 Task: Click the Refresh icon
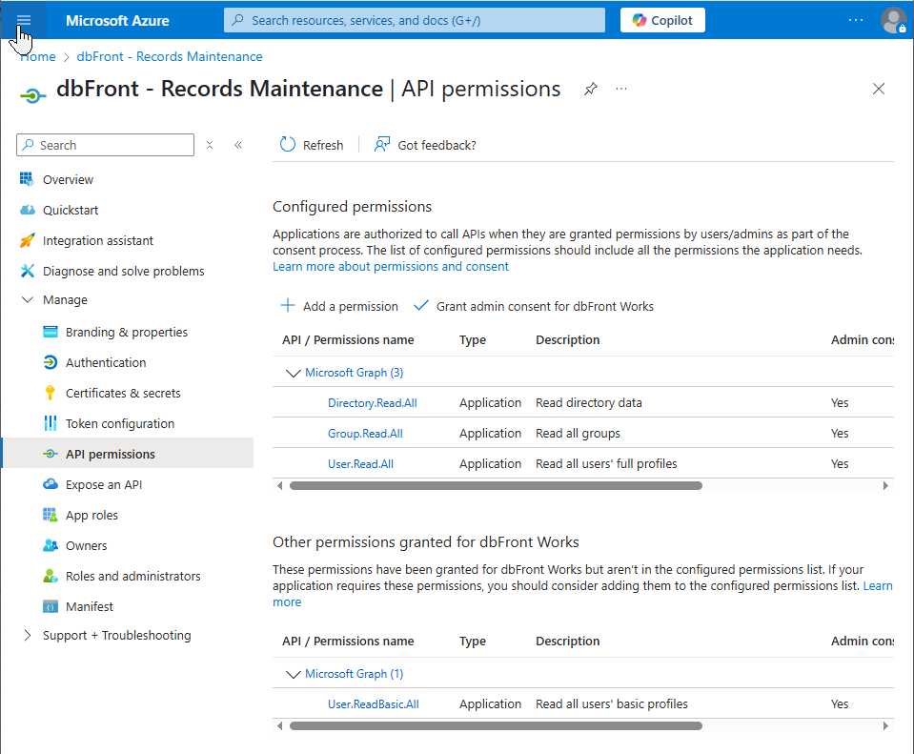(x=288, y=145)
